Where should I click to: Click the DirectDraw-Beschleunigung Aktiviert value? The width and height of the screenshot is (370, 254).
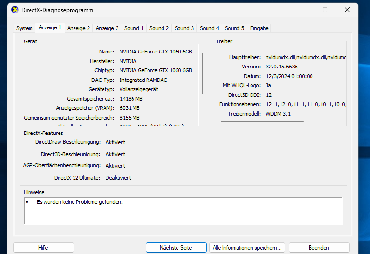[x=116, y=142]
